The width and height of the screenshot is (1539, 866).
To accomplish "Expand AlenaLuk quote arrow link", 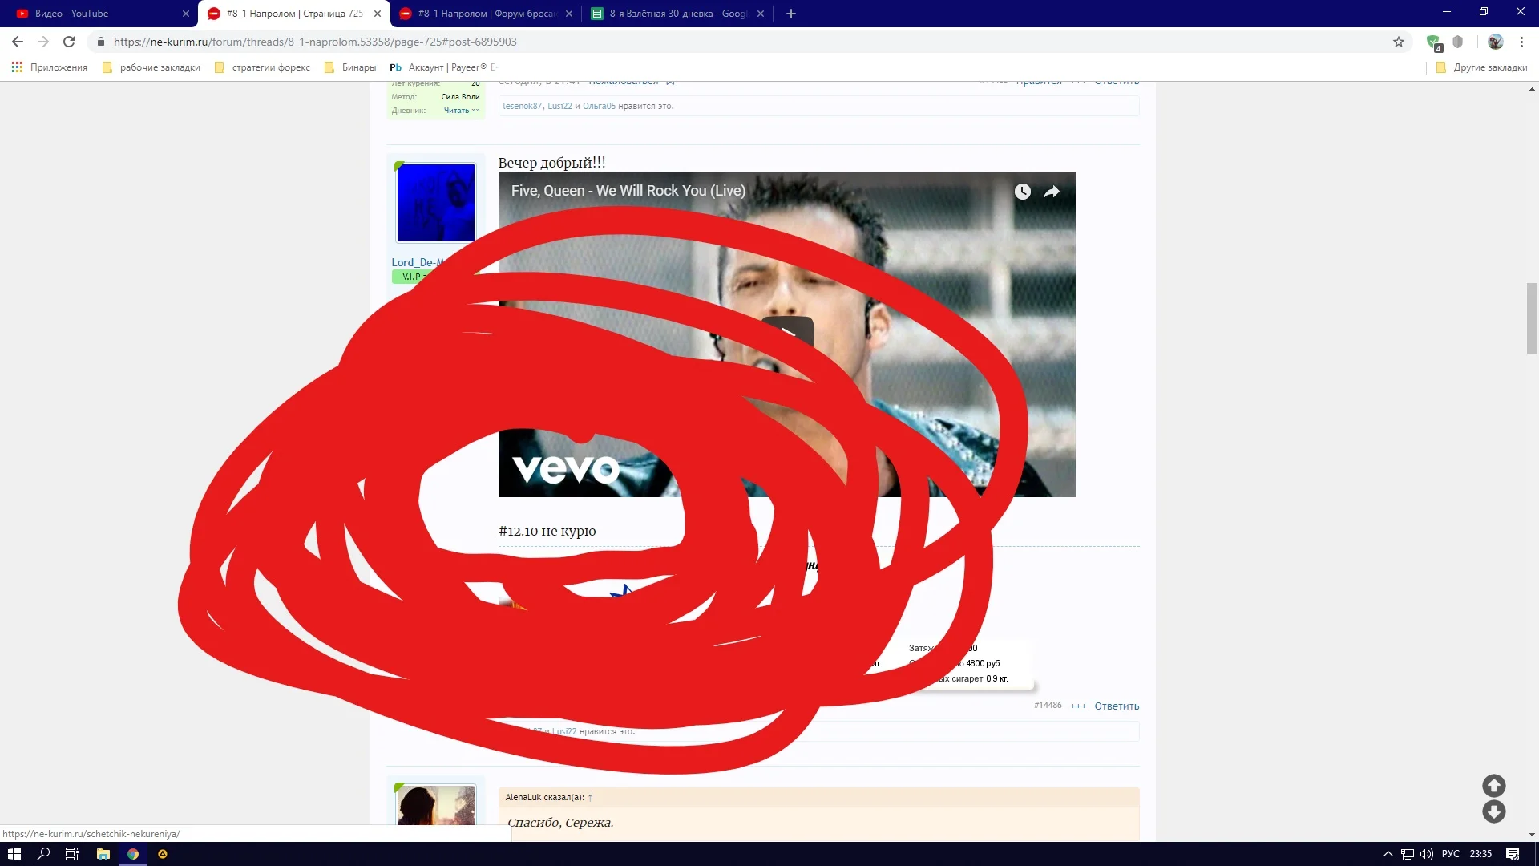I will (590, 797).
